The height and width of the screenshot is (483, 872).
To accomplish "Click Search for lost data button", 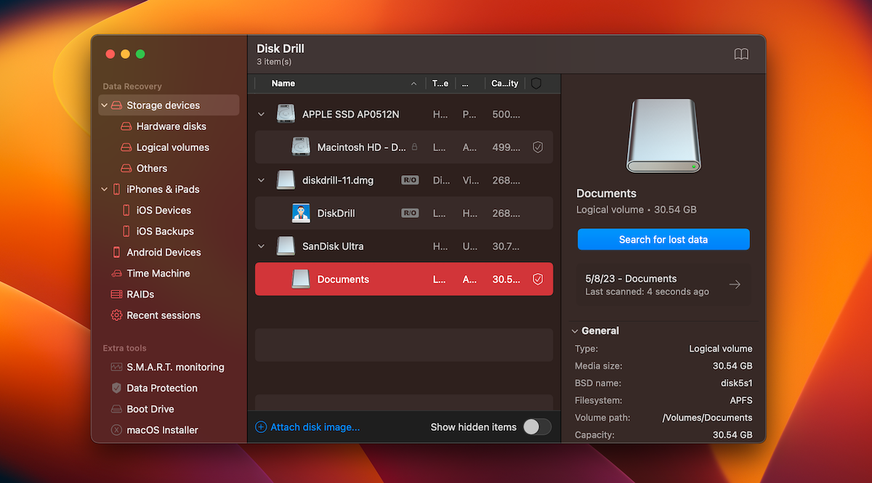I will [663, 239].
